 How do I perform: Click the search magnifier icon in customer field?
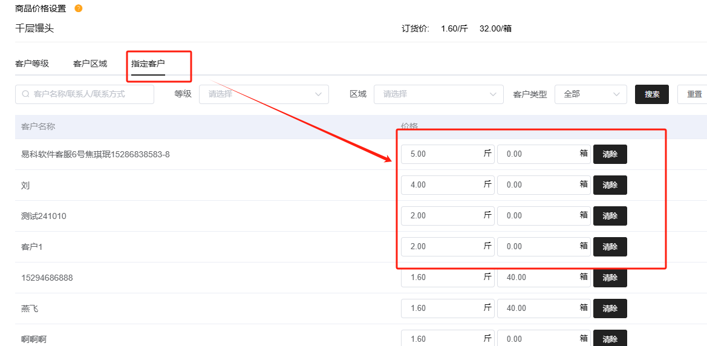click(x=25, y=94)
